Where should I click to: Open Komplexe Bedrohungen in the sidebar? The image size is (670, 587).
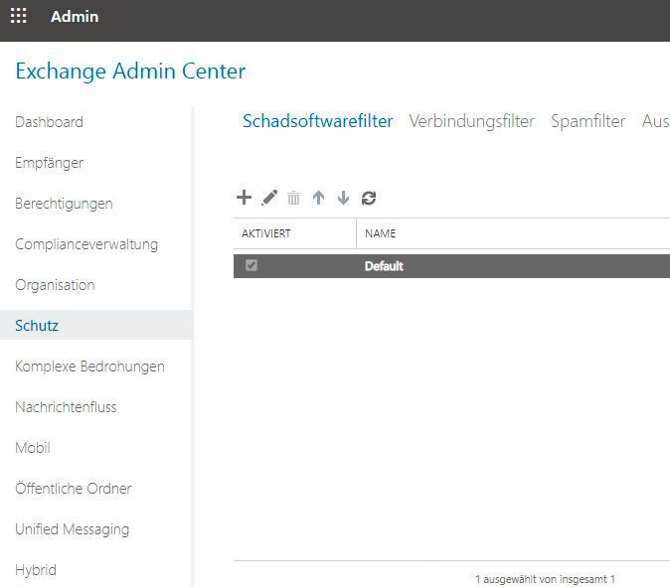click(89, 367)
